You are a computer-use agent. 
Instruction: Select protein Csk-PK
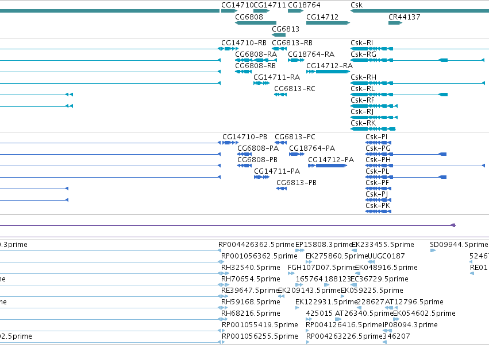click(x=378, y=206)
